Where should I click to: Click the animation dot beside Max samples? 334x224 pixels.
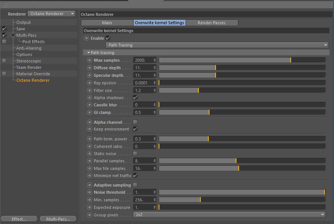click(90, 60)
